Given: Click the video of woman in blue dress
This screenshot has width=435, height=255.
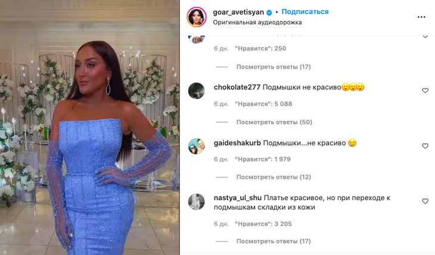Looking at the screenshot, I should point(89,128).
